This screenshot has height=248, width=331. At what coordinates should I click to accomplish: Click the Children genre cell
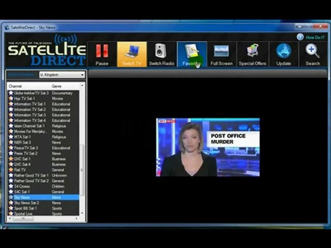click(58, 186)
